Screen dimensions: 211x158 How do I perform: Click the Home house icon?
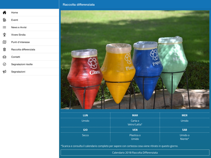pos(5,13)
